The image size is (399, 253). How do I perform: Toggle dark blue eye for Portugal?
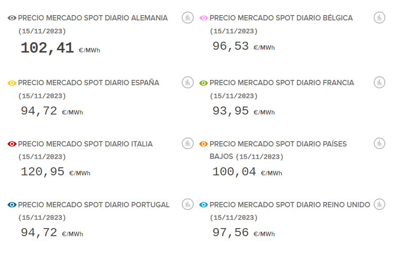[12, 205]
